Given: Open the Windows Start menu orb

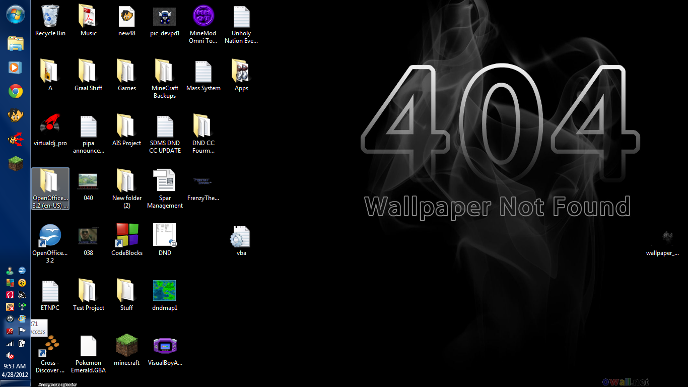Looking at the screenshot, I should (x=15, y=14).
